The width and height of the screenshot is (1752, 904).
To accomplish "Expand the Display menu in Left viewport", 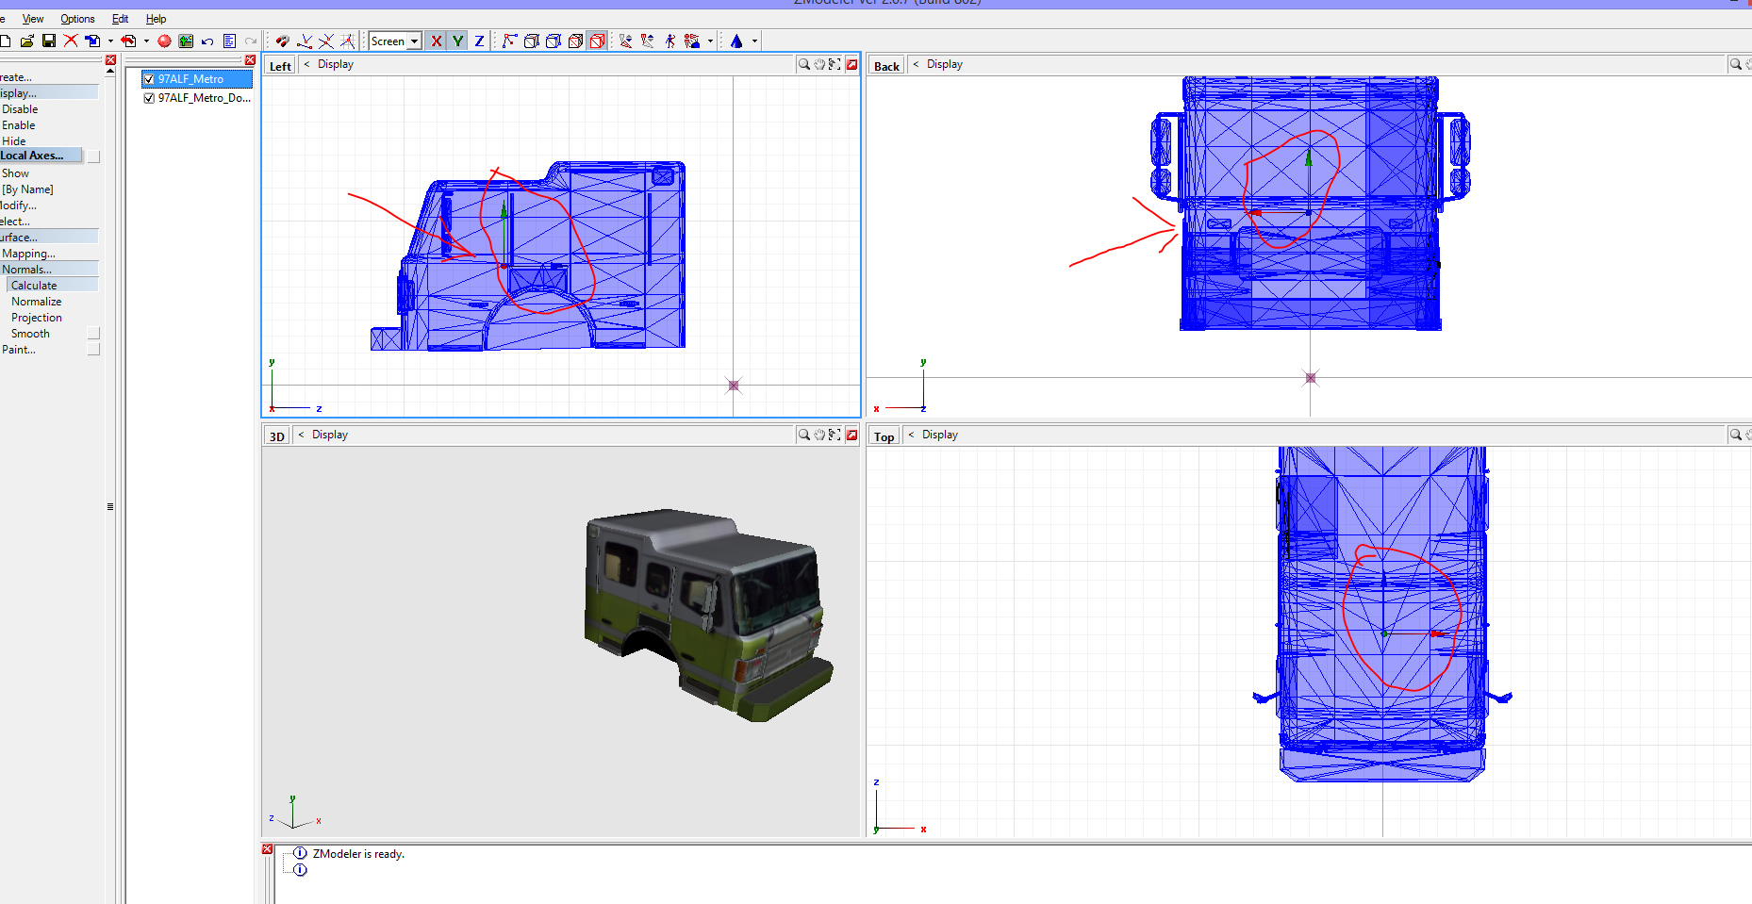I will [336, 64].
